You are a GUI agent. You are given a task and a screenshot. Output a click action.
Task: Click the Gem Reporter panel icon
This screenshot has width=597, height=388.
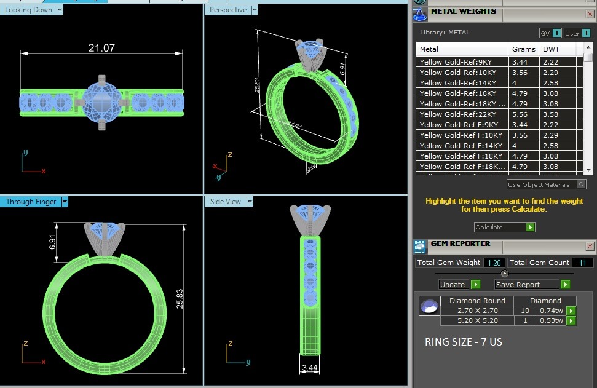click(420, 247)
